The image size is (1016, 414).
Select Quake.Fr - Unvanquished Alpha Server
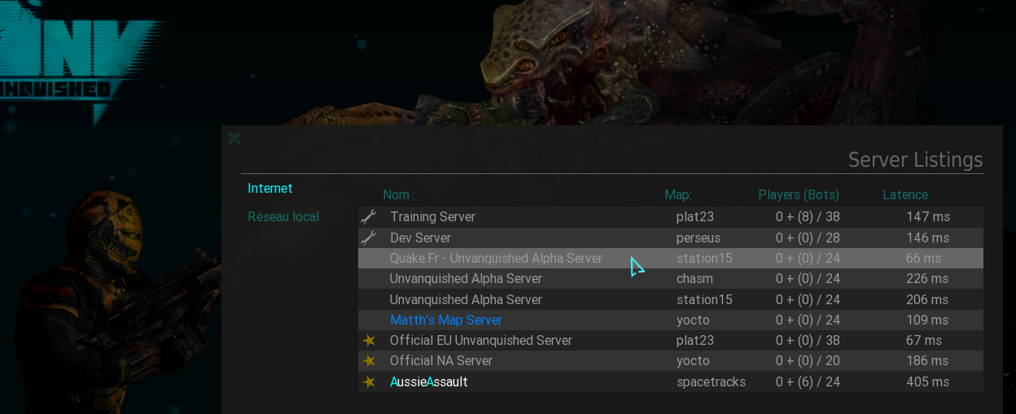[671, 258]
